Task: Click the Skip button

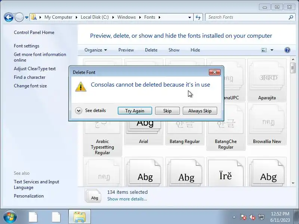Action: [x=167, y=111]
